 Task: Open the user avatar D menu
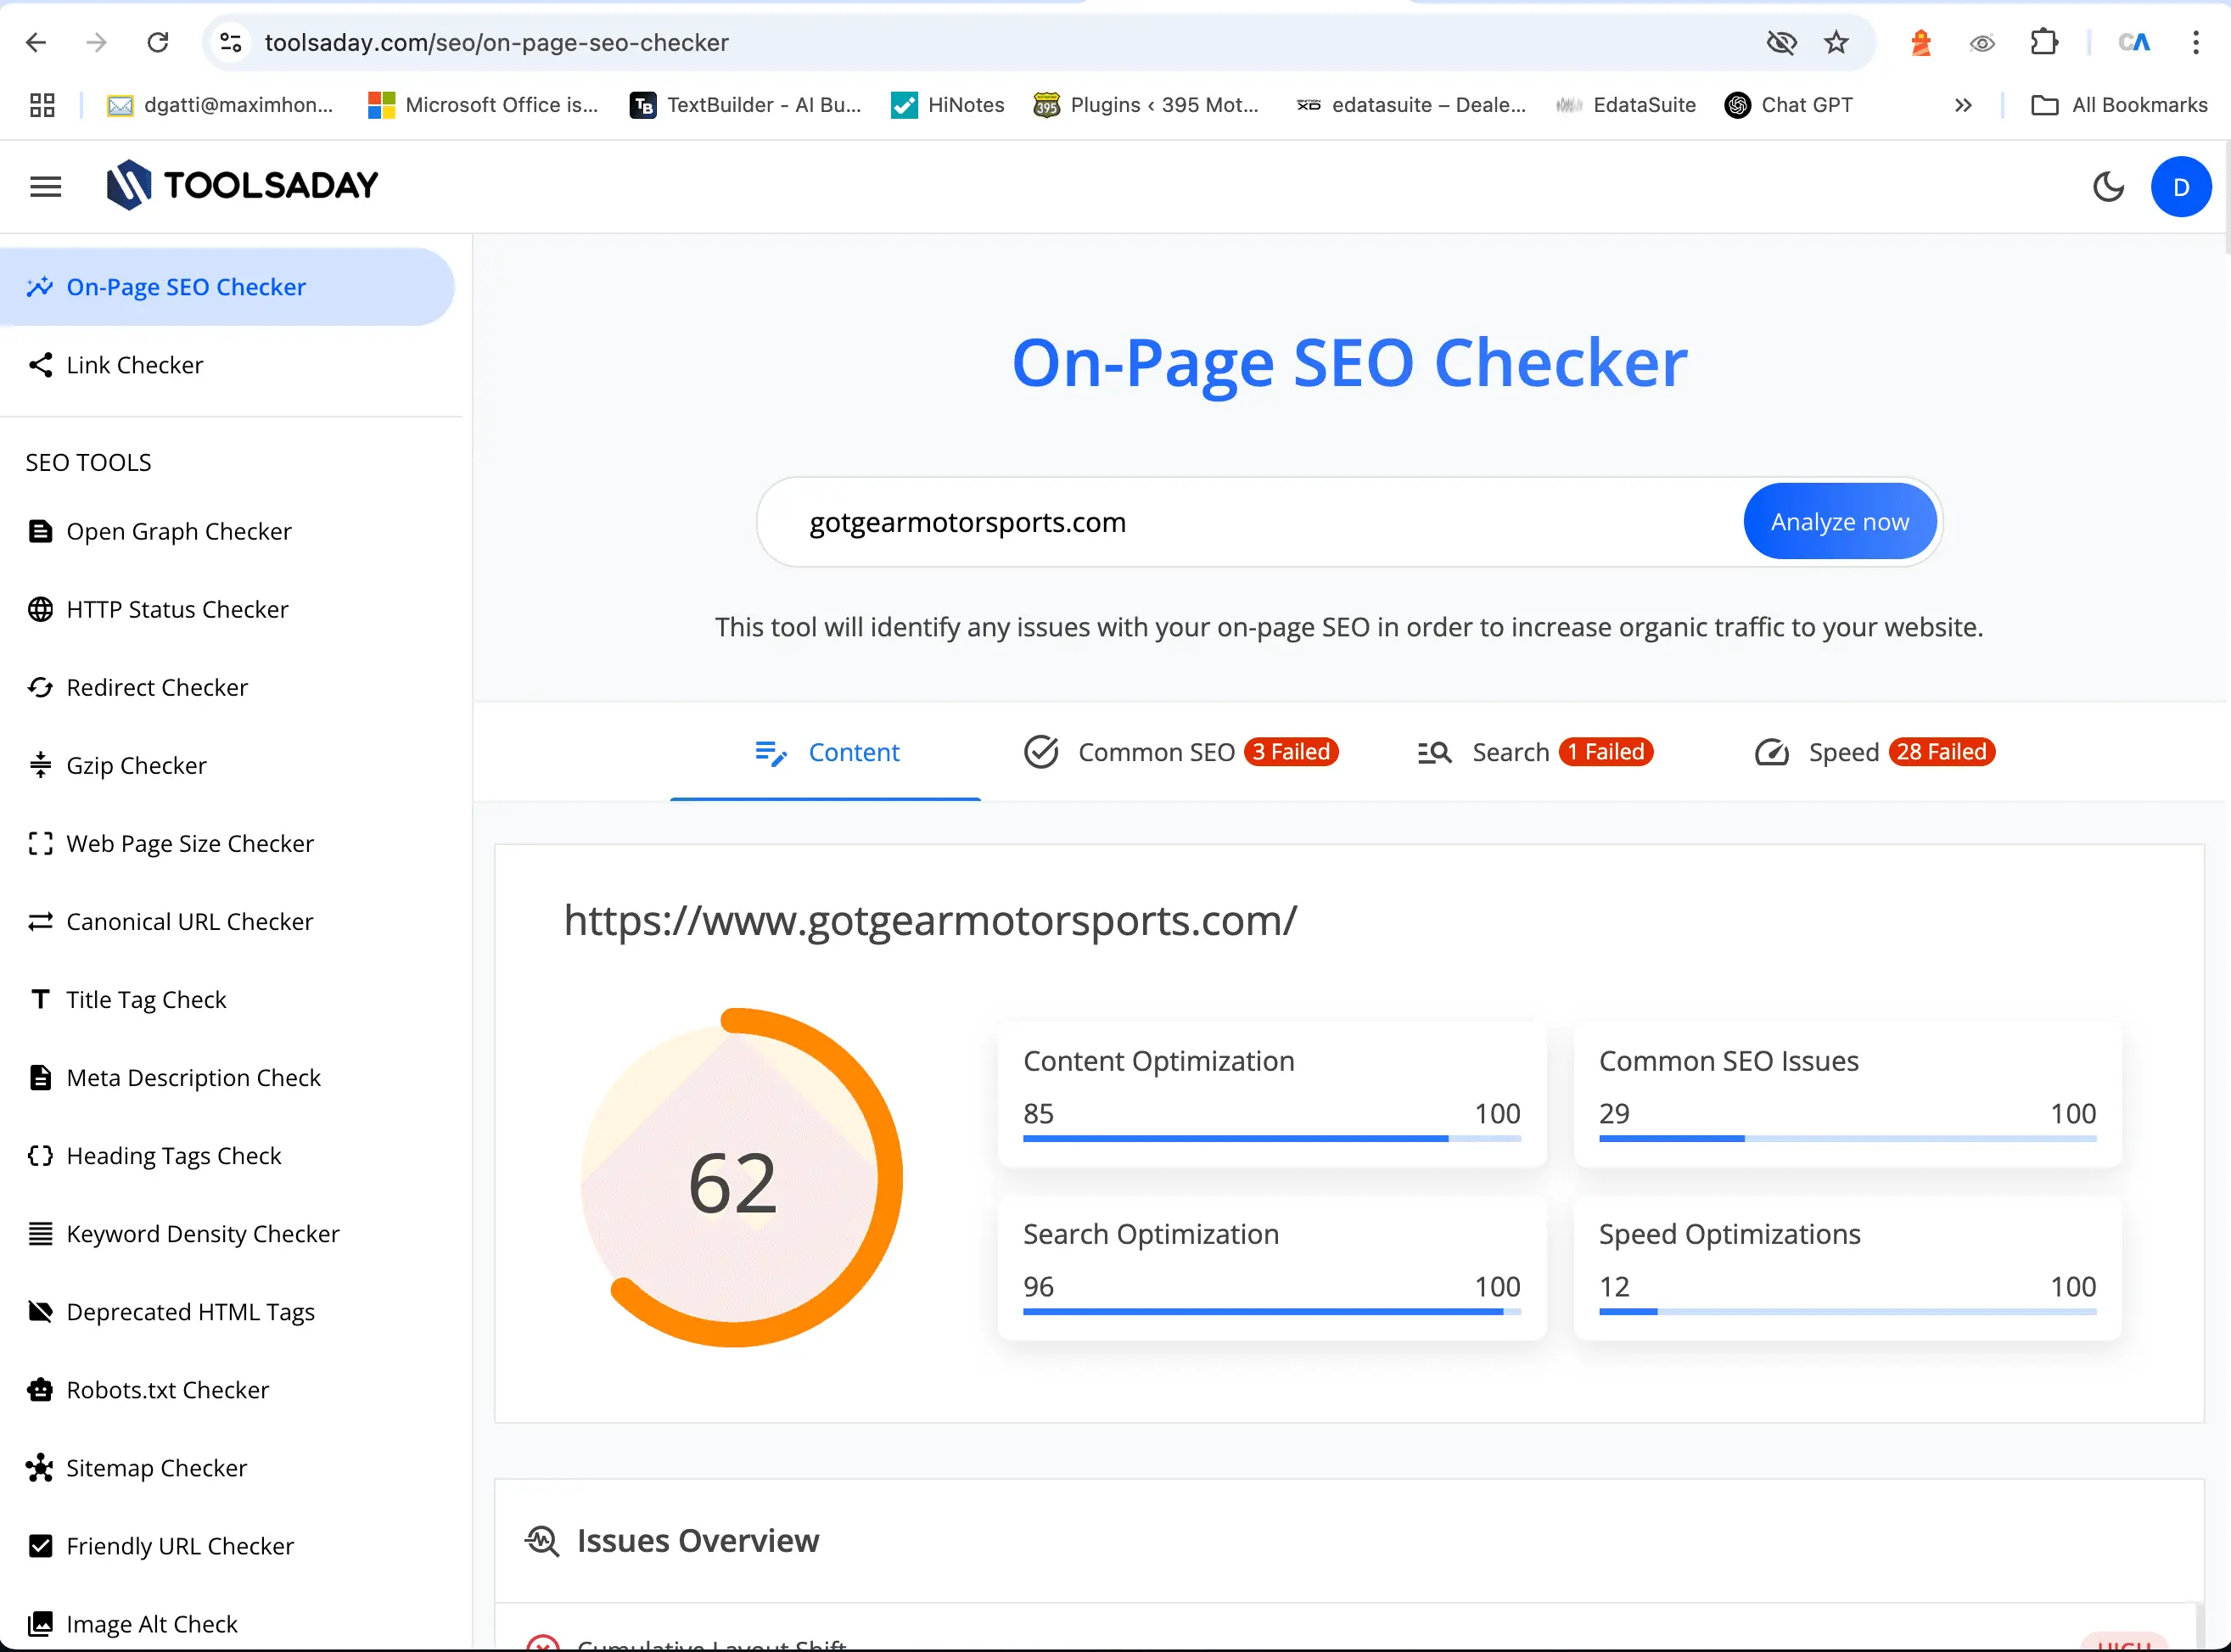pyautogui.click(x=2180, y=187)
